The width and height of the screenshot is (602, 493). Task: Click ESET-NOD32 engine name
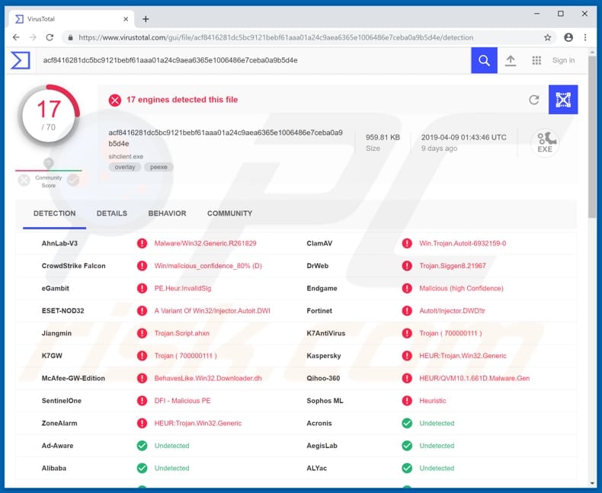(63, 311)
